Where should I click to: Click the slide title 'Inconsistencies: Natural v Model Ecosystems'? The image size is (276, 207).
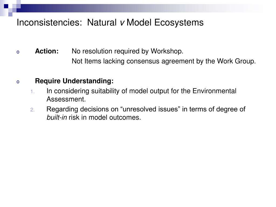coord(110,23)
